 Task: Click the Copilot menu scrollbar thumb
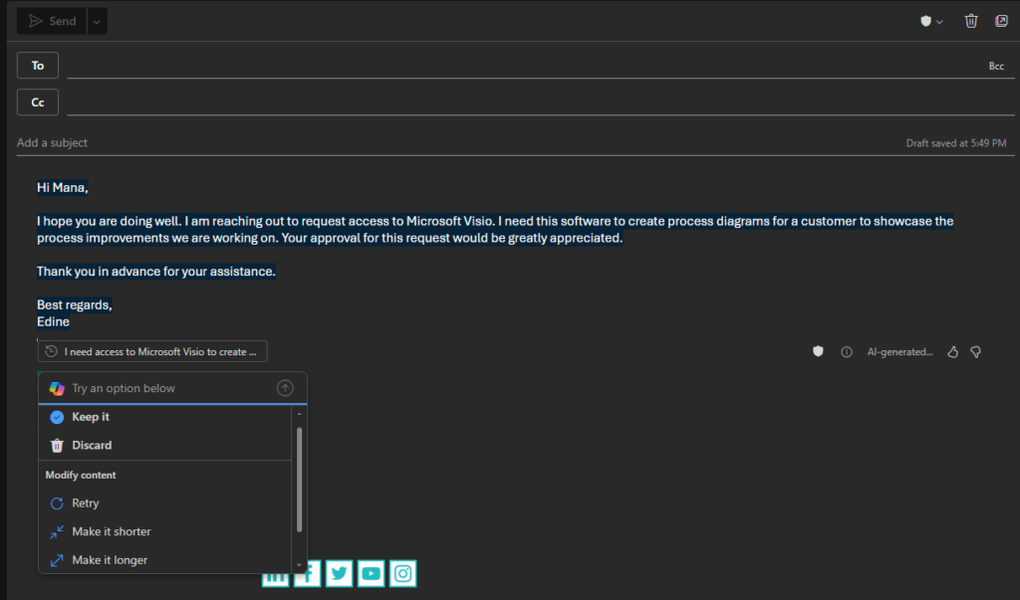299,480
